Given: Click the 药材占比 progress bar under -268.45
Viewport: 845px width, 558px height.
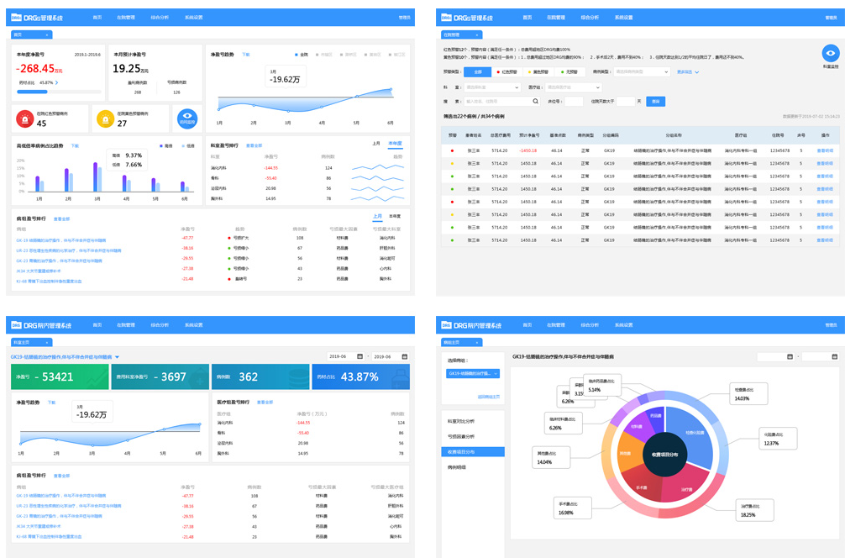Looking at the screenshot, I should [60, 92].
